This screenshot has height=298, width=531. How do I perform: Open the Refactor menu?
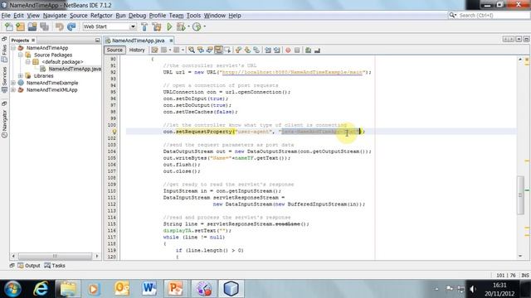(x=101, y=16)
